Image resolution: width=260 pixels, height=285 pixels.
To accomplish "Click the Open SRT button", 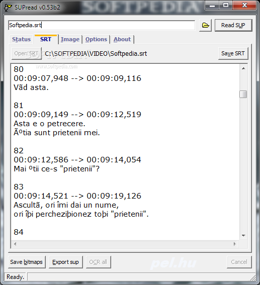I will (26, 54).
